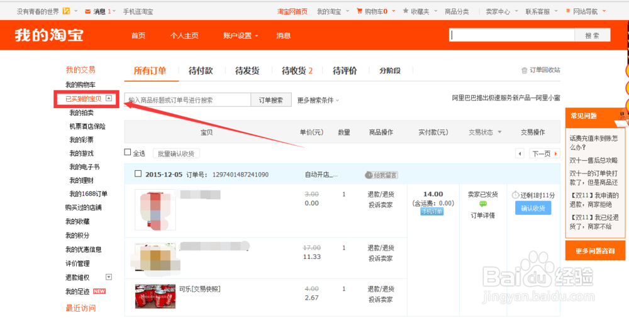Viewport: 629px width, 318px height.
Task: Click the 订单搜索 button
Action: [x=271, y=101]
